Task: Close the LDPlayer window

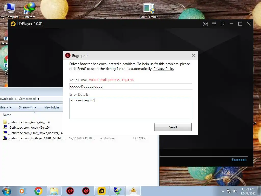Action: pyautogui.click(x=249, y=24)
